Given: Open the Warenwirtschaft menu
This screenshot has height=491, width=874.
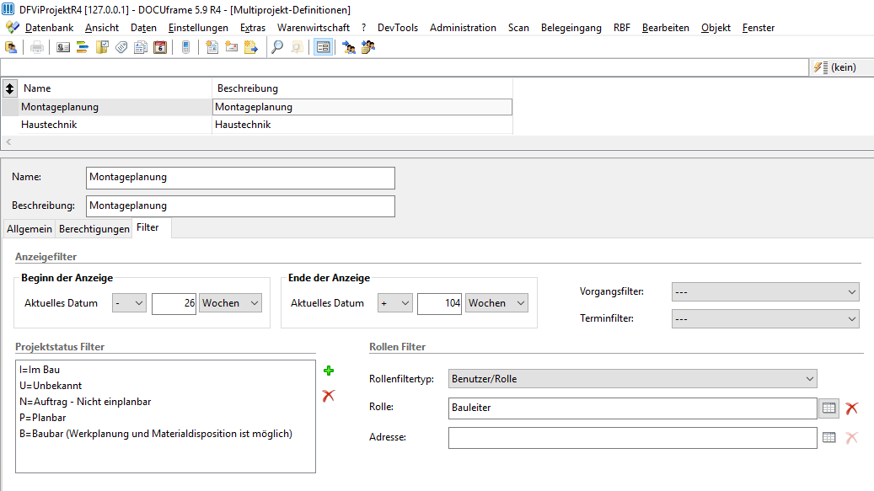Looking at the screenshot, I should pyautogui.click(x=314, y=27).
